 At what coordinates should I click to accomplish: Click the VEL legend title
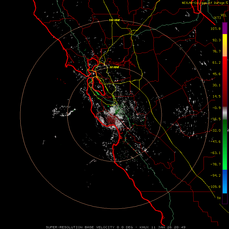point(224,15)
